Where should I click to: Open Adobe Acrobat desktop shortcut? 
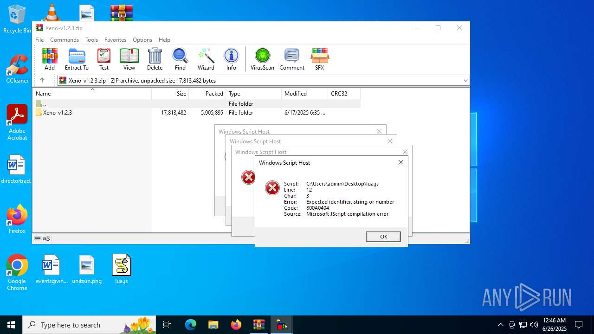coord(17,122)
